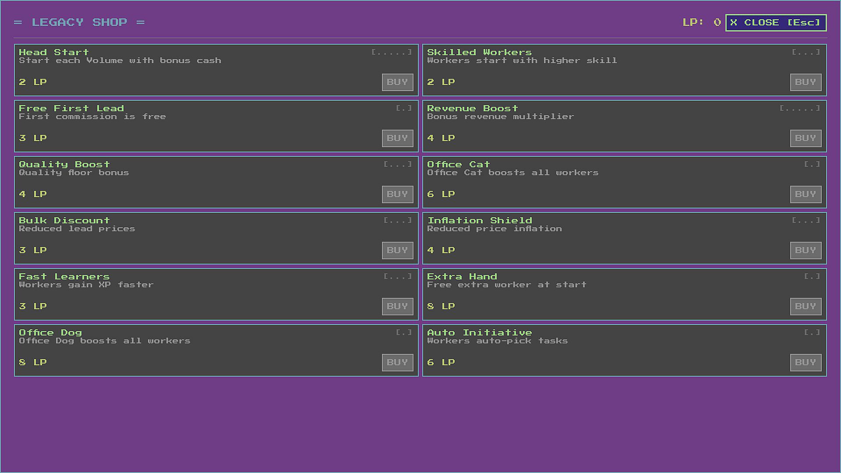Click the Revenue Boost level indicator
The width and height of the screenshot is (841, 473).
800,108
